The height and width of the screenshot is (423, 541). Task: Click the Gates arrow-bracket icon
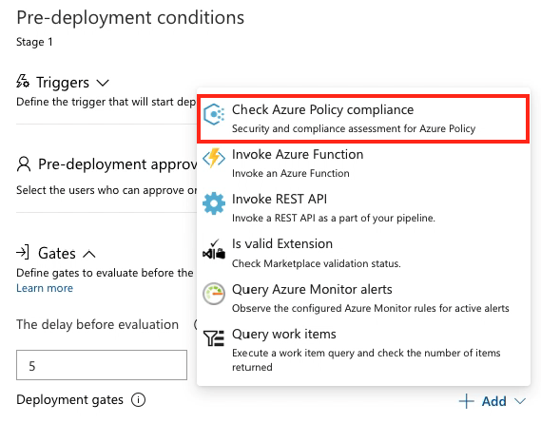click(x=23, y=253)
